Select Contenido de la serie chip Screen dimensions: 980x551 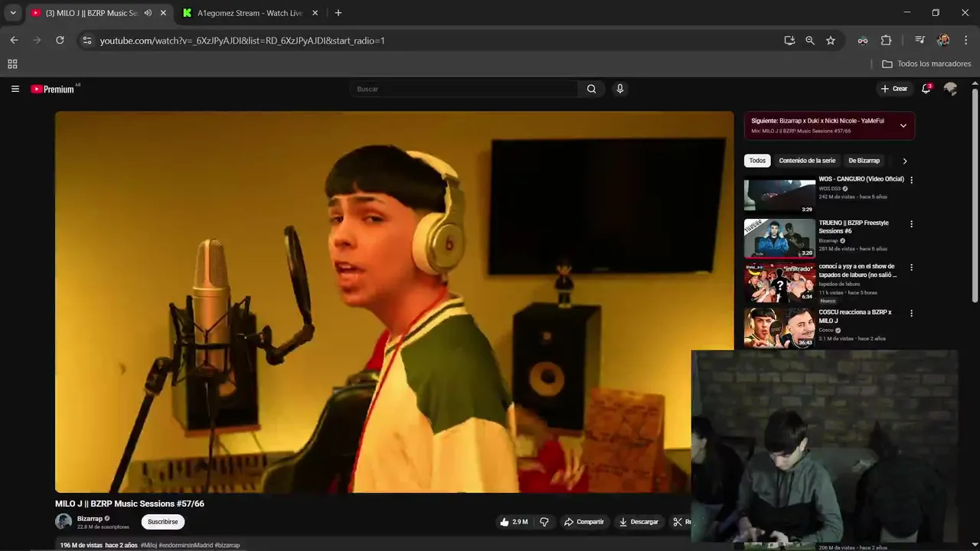(807, 161)
